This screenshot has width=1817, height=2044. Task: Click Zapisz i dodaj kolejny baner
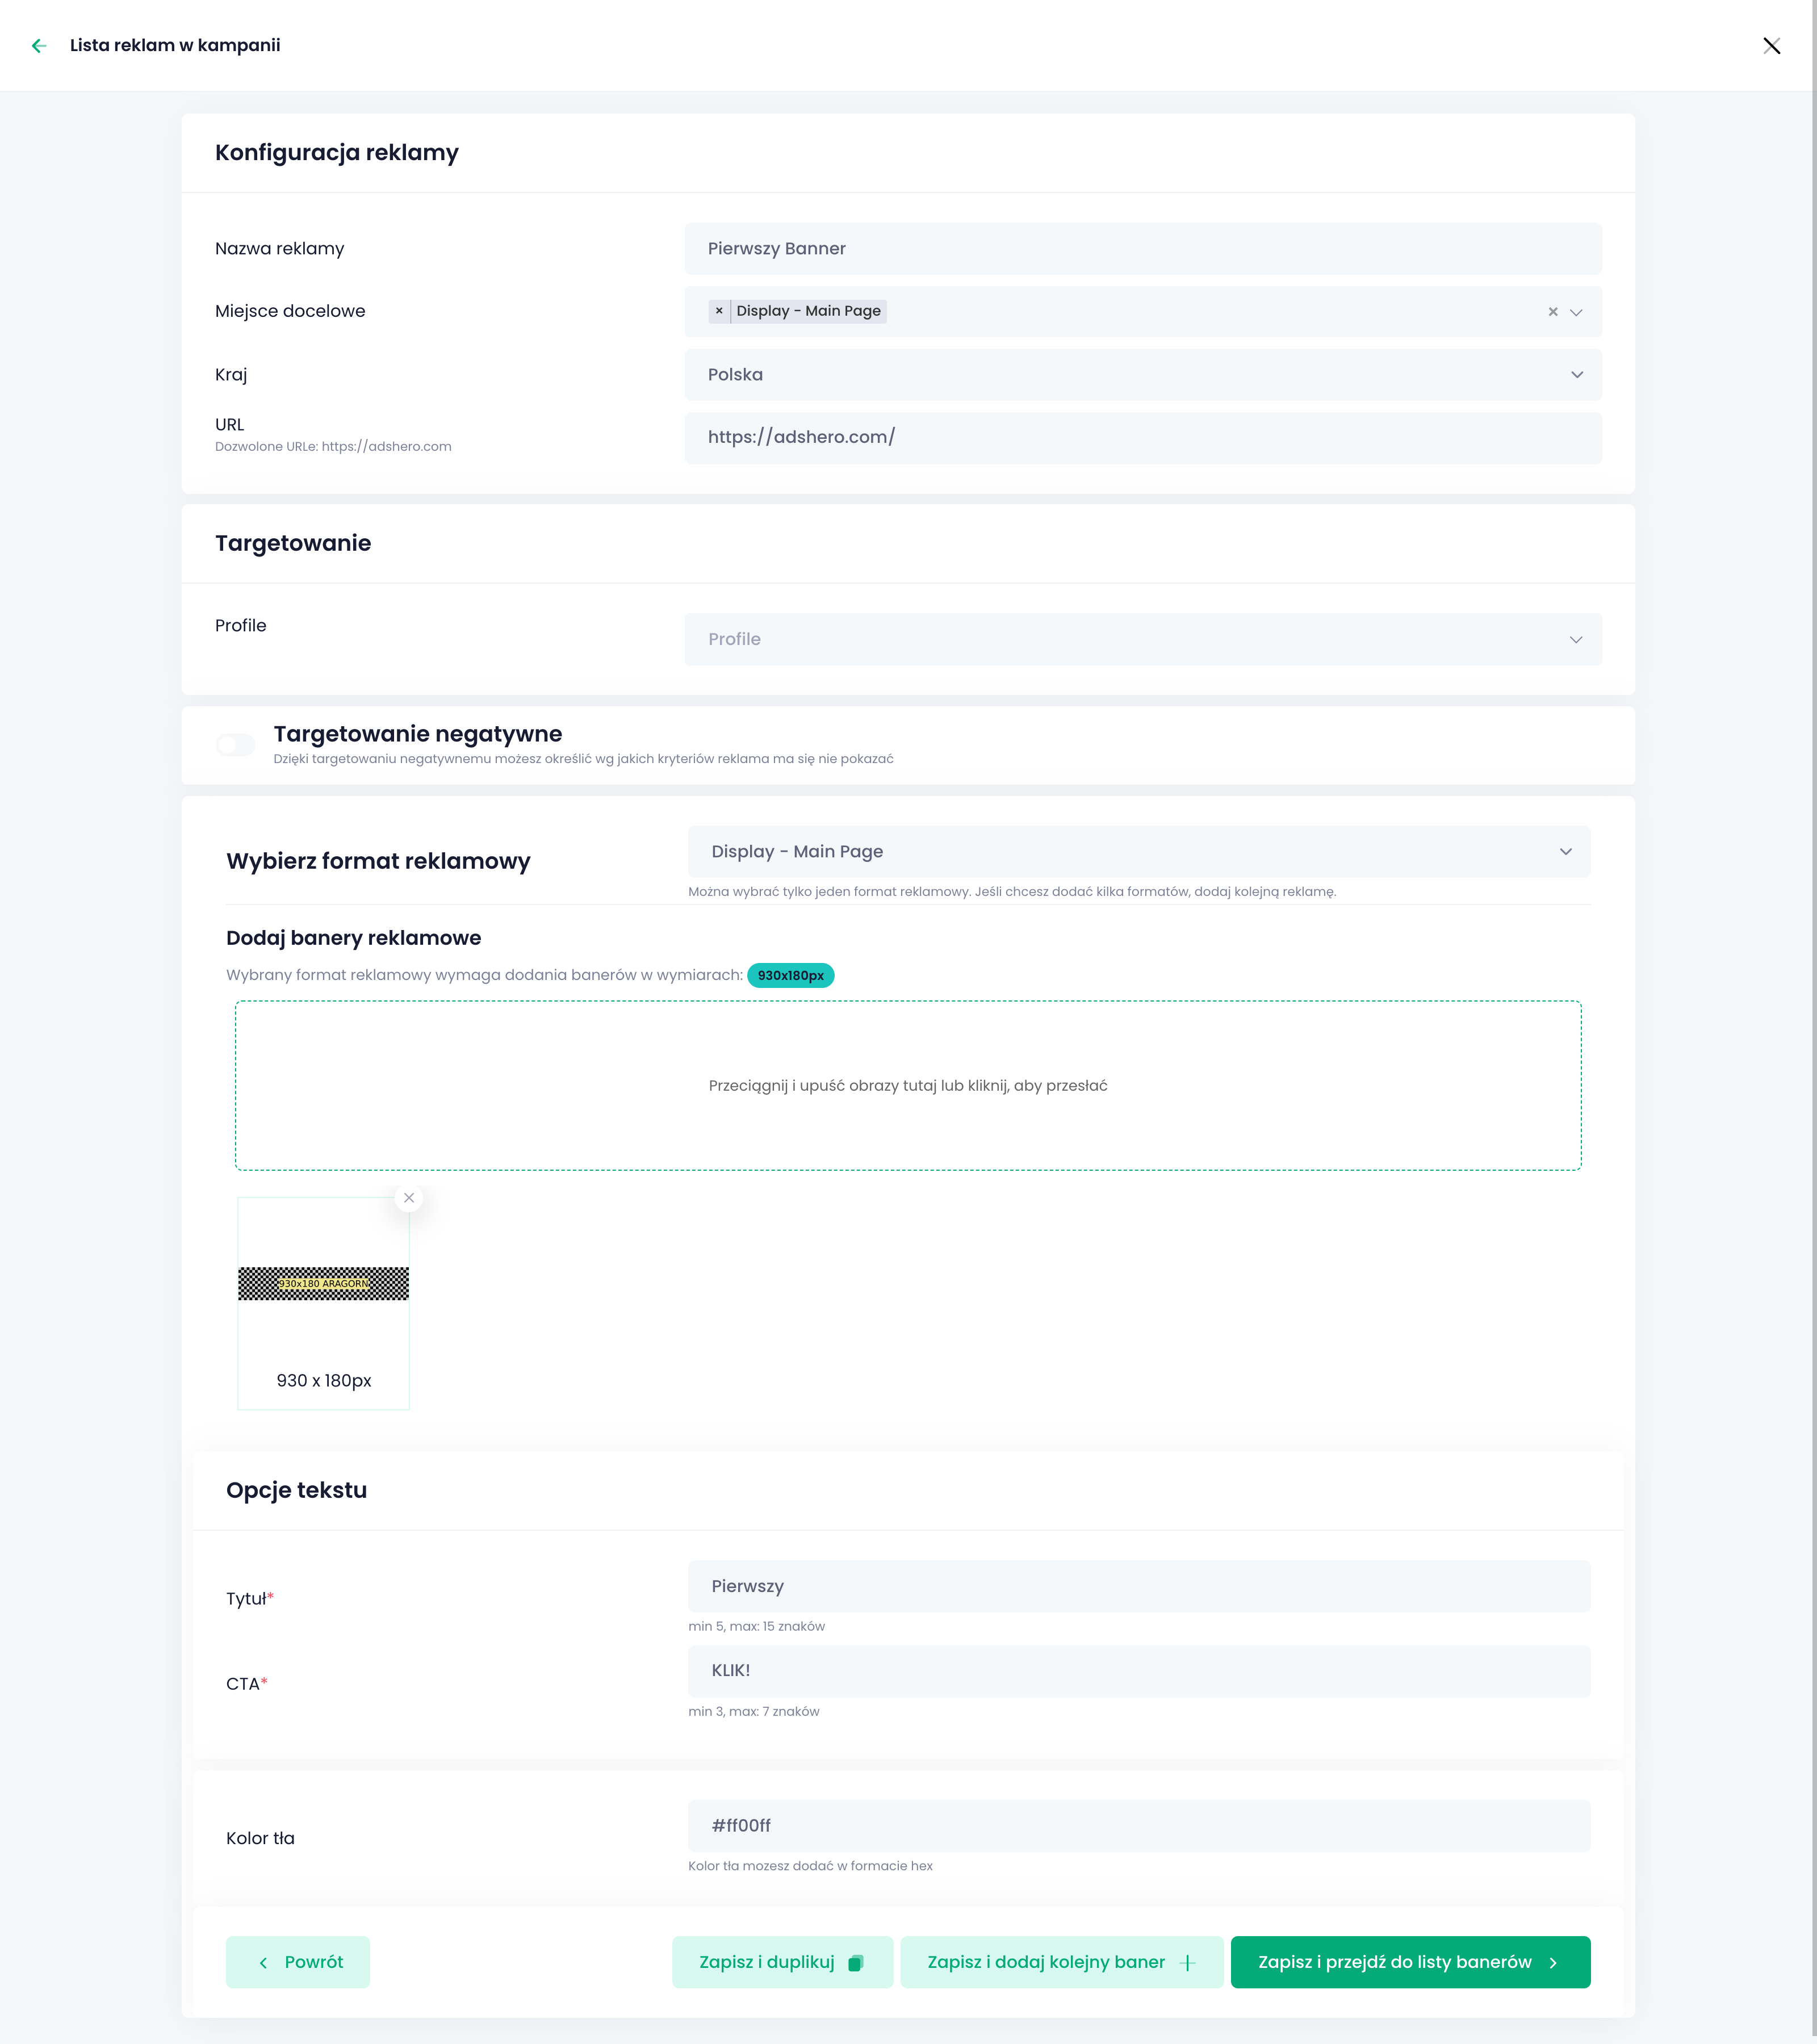tap(1061, 1962)
